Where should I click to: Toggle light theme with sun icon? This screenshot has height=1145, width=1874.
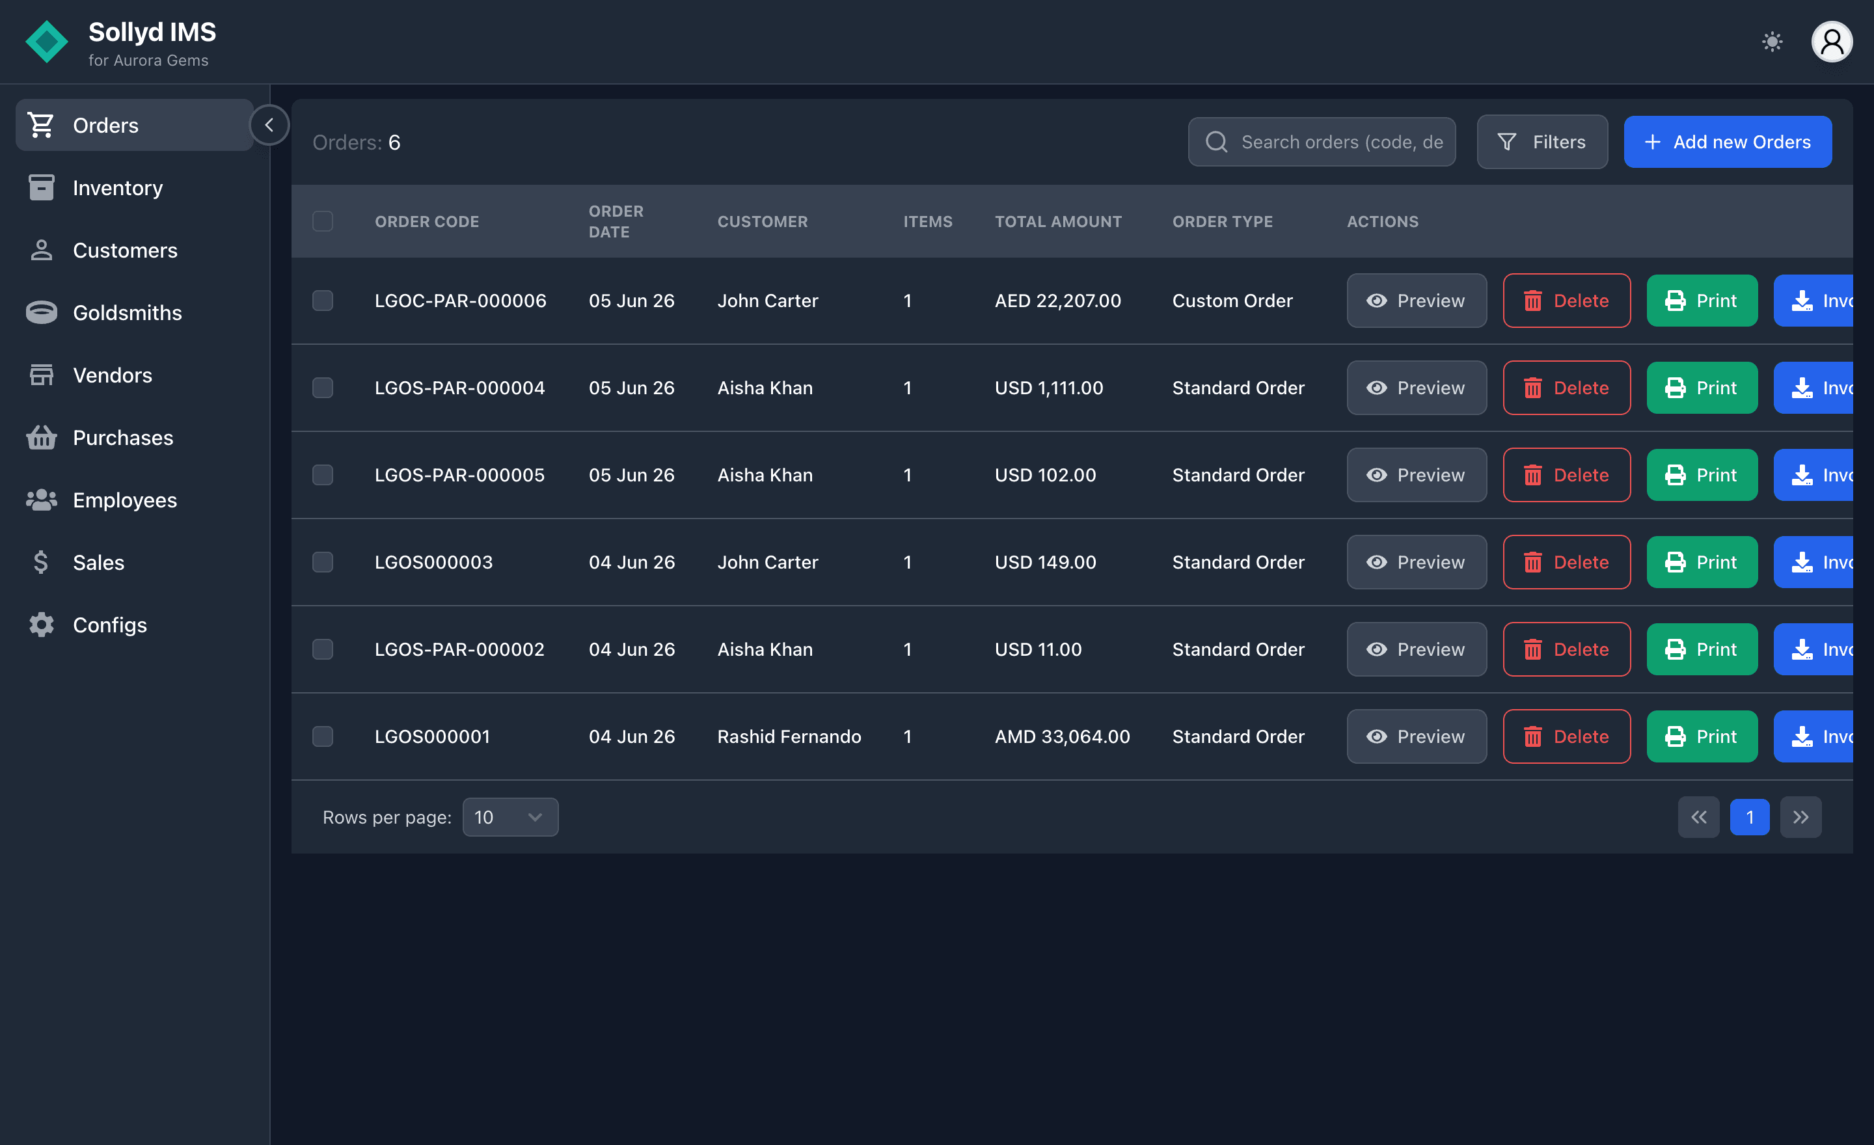(1772, 42)
